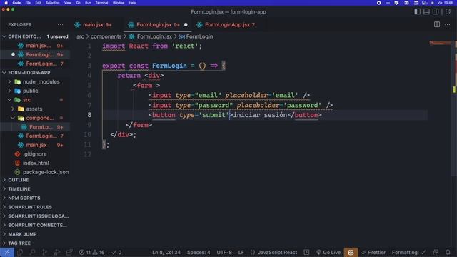Open the customize layout icon
457x257 pixels.
point(448,11)
